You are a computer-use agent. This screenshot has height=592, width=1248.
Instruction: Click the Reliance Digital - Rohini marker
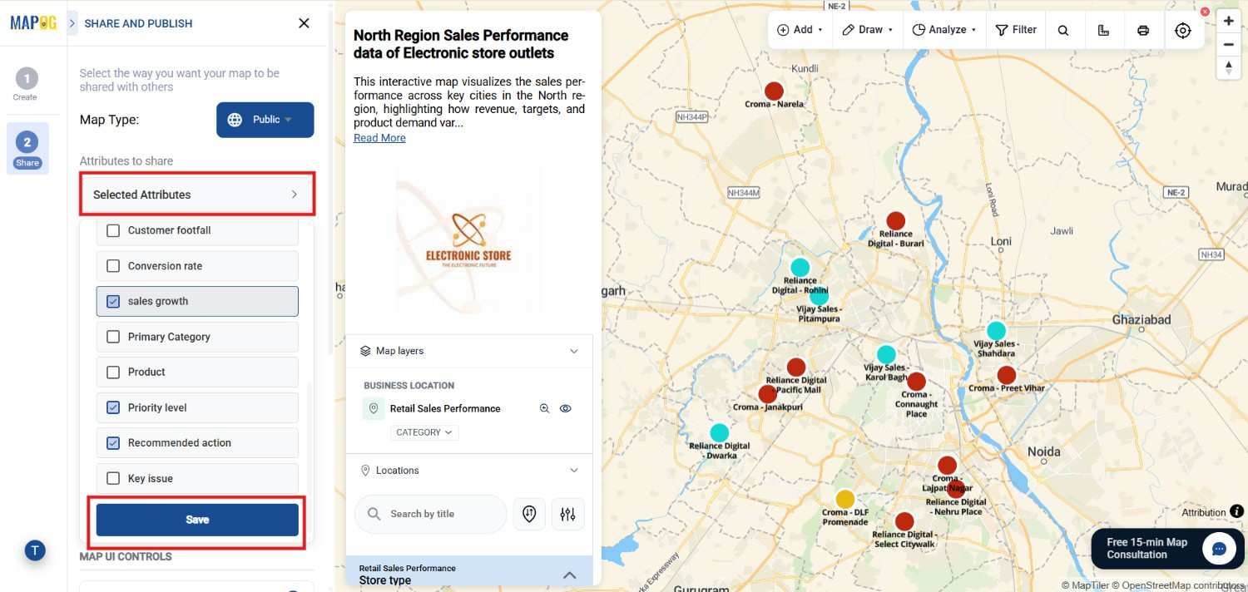click(x=800, y=267)
